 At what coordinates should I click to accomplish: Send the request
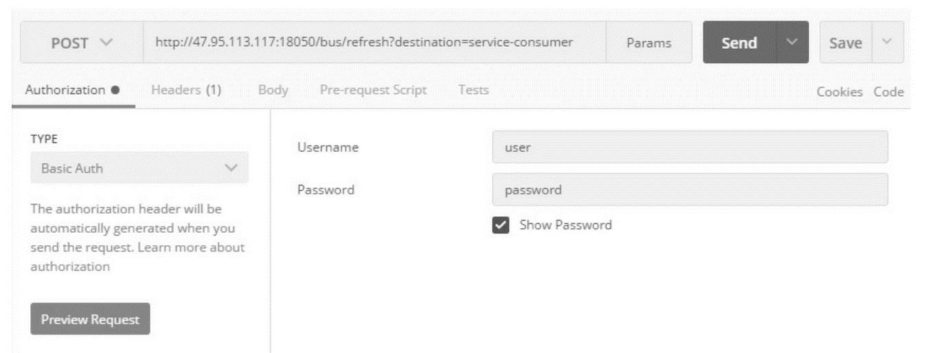[x=739, y=43]
